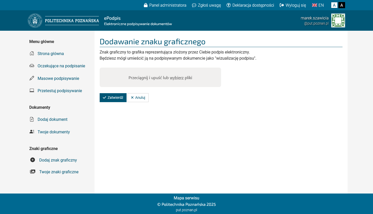Click the user avatar thumbnail

[338, 20]
